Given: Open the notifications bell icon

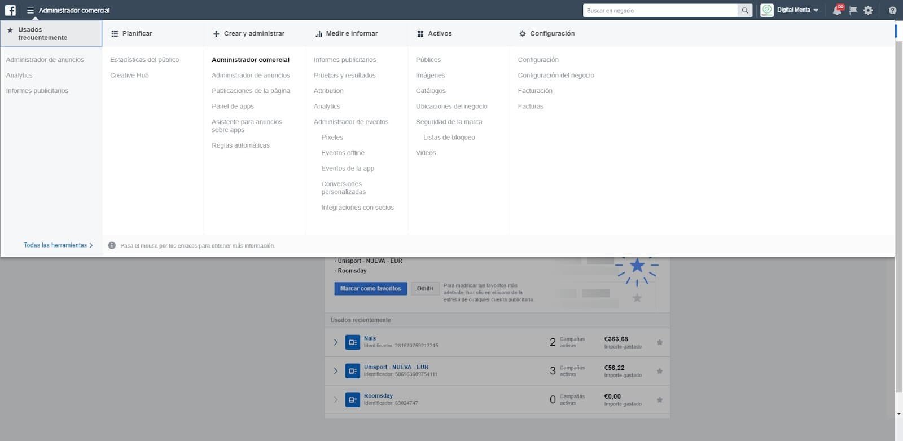Looking at the screenshot, I should (837, 10).
